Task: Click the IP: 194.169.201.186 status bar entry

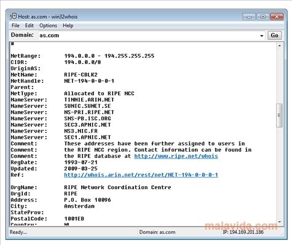Action: click(x=243, y=232)
